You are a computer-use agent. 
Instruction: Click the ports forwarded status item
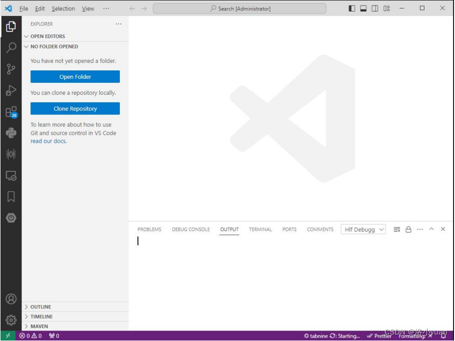click(54, 336)
